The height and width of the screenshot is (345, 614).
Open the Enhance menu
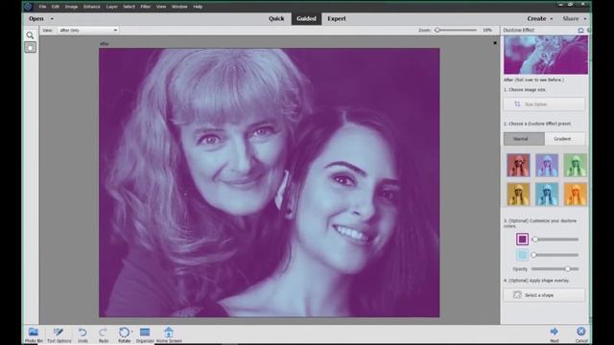(92, 7)
